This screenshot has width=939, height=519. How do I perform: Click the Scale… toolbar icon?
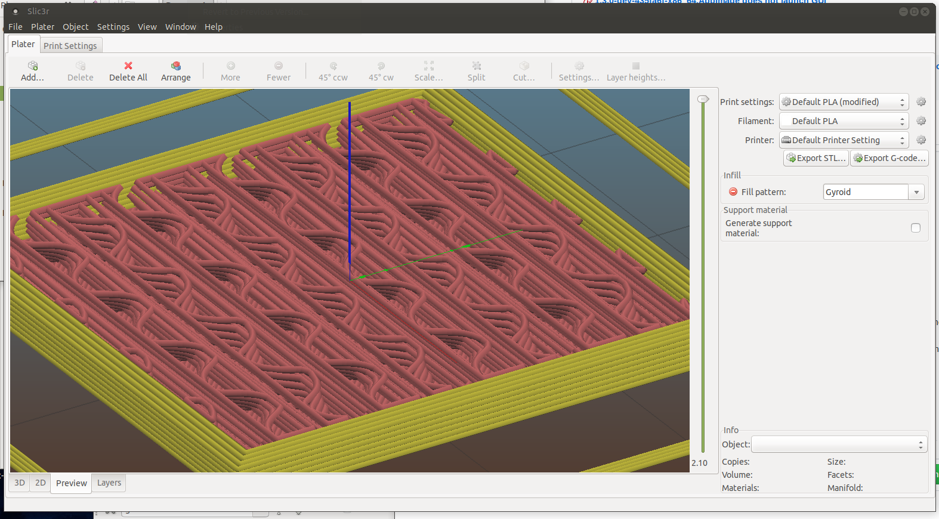click(x=429, y=66)
